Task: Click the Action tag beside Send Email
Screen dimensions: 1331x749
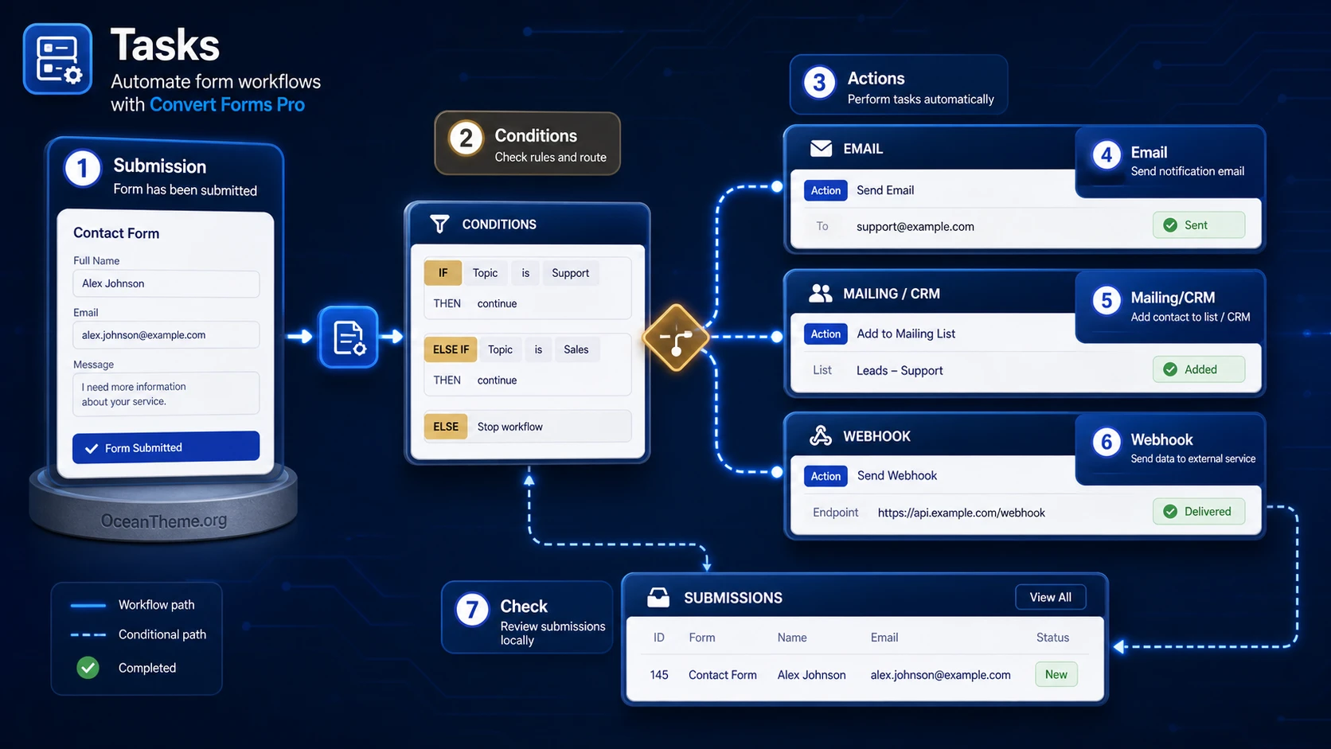Action: pyautogui.click(x=826, y=190)
